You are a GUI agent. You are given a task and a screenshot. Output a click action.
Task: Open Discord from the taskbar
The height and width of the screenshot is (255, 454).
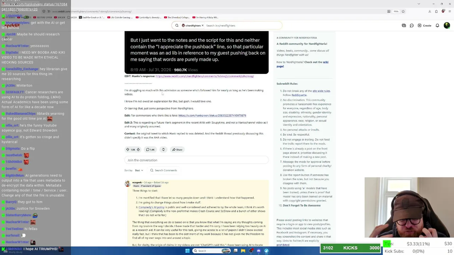(259, 251)
